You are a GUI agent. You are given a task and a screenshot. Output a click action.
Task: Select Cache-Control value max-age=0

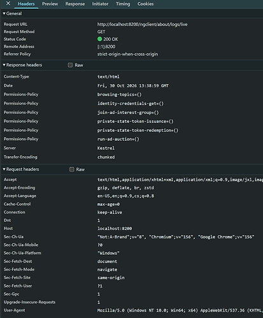[108, 204]
